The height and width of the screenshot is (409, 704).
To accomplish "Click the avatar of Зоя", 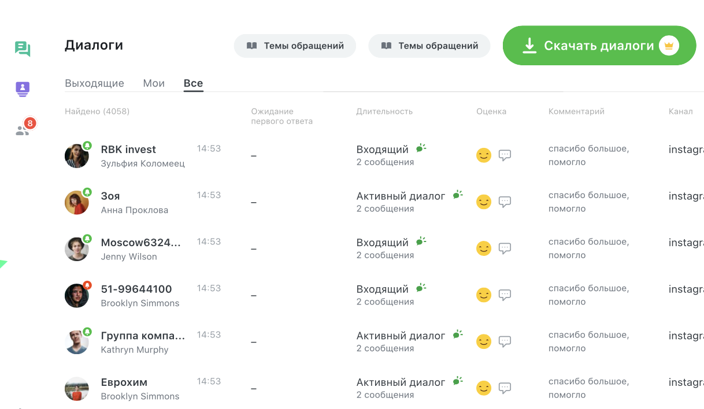I will pyautogui.click(x=76, y=203).
